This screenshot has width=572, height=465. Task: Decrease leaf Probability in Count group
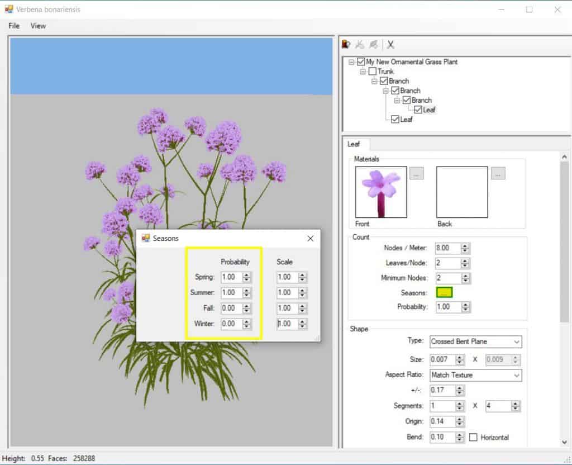[x=465, y=310]
